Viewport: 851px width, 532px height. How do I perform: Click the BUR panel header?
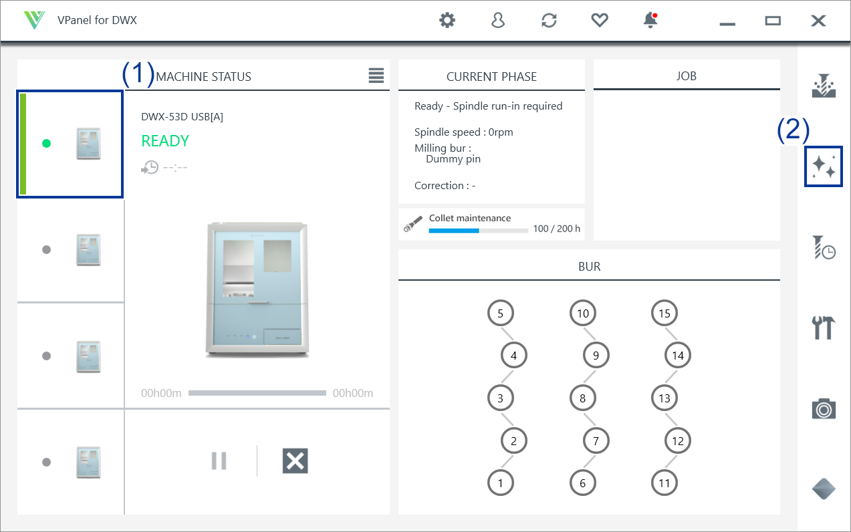[x=589, y=266]
